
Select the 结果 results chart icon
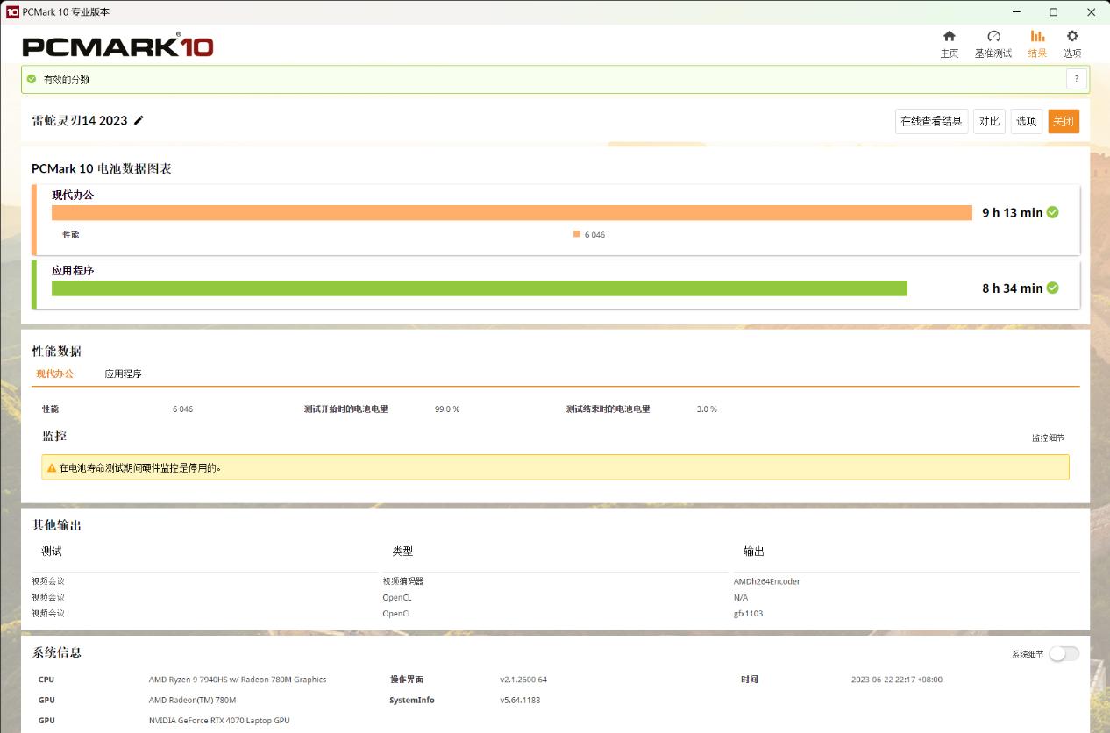1037,37
